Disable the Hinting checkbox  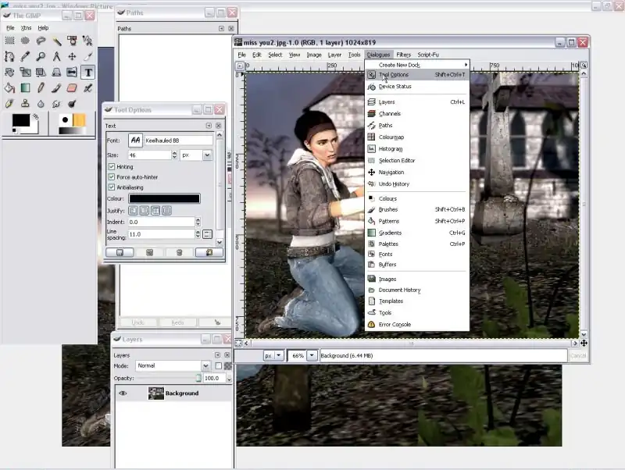coord(112,167)
